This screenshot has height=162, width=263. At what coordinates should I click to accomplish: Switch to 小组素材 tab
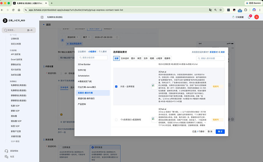click(x=92, y=52)
